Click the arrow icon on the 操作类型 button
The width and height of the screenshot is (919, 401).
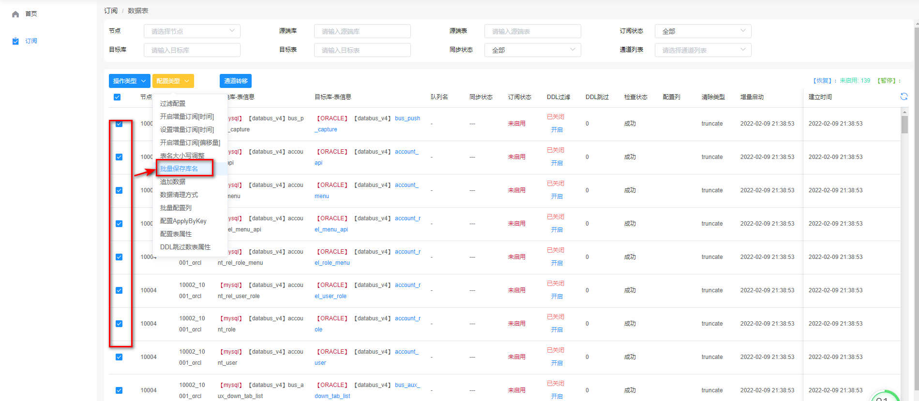(143, 81)
